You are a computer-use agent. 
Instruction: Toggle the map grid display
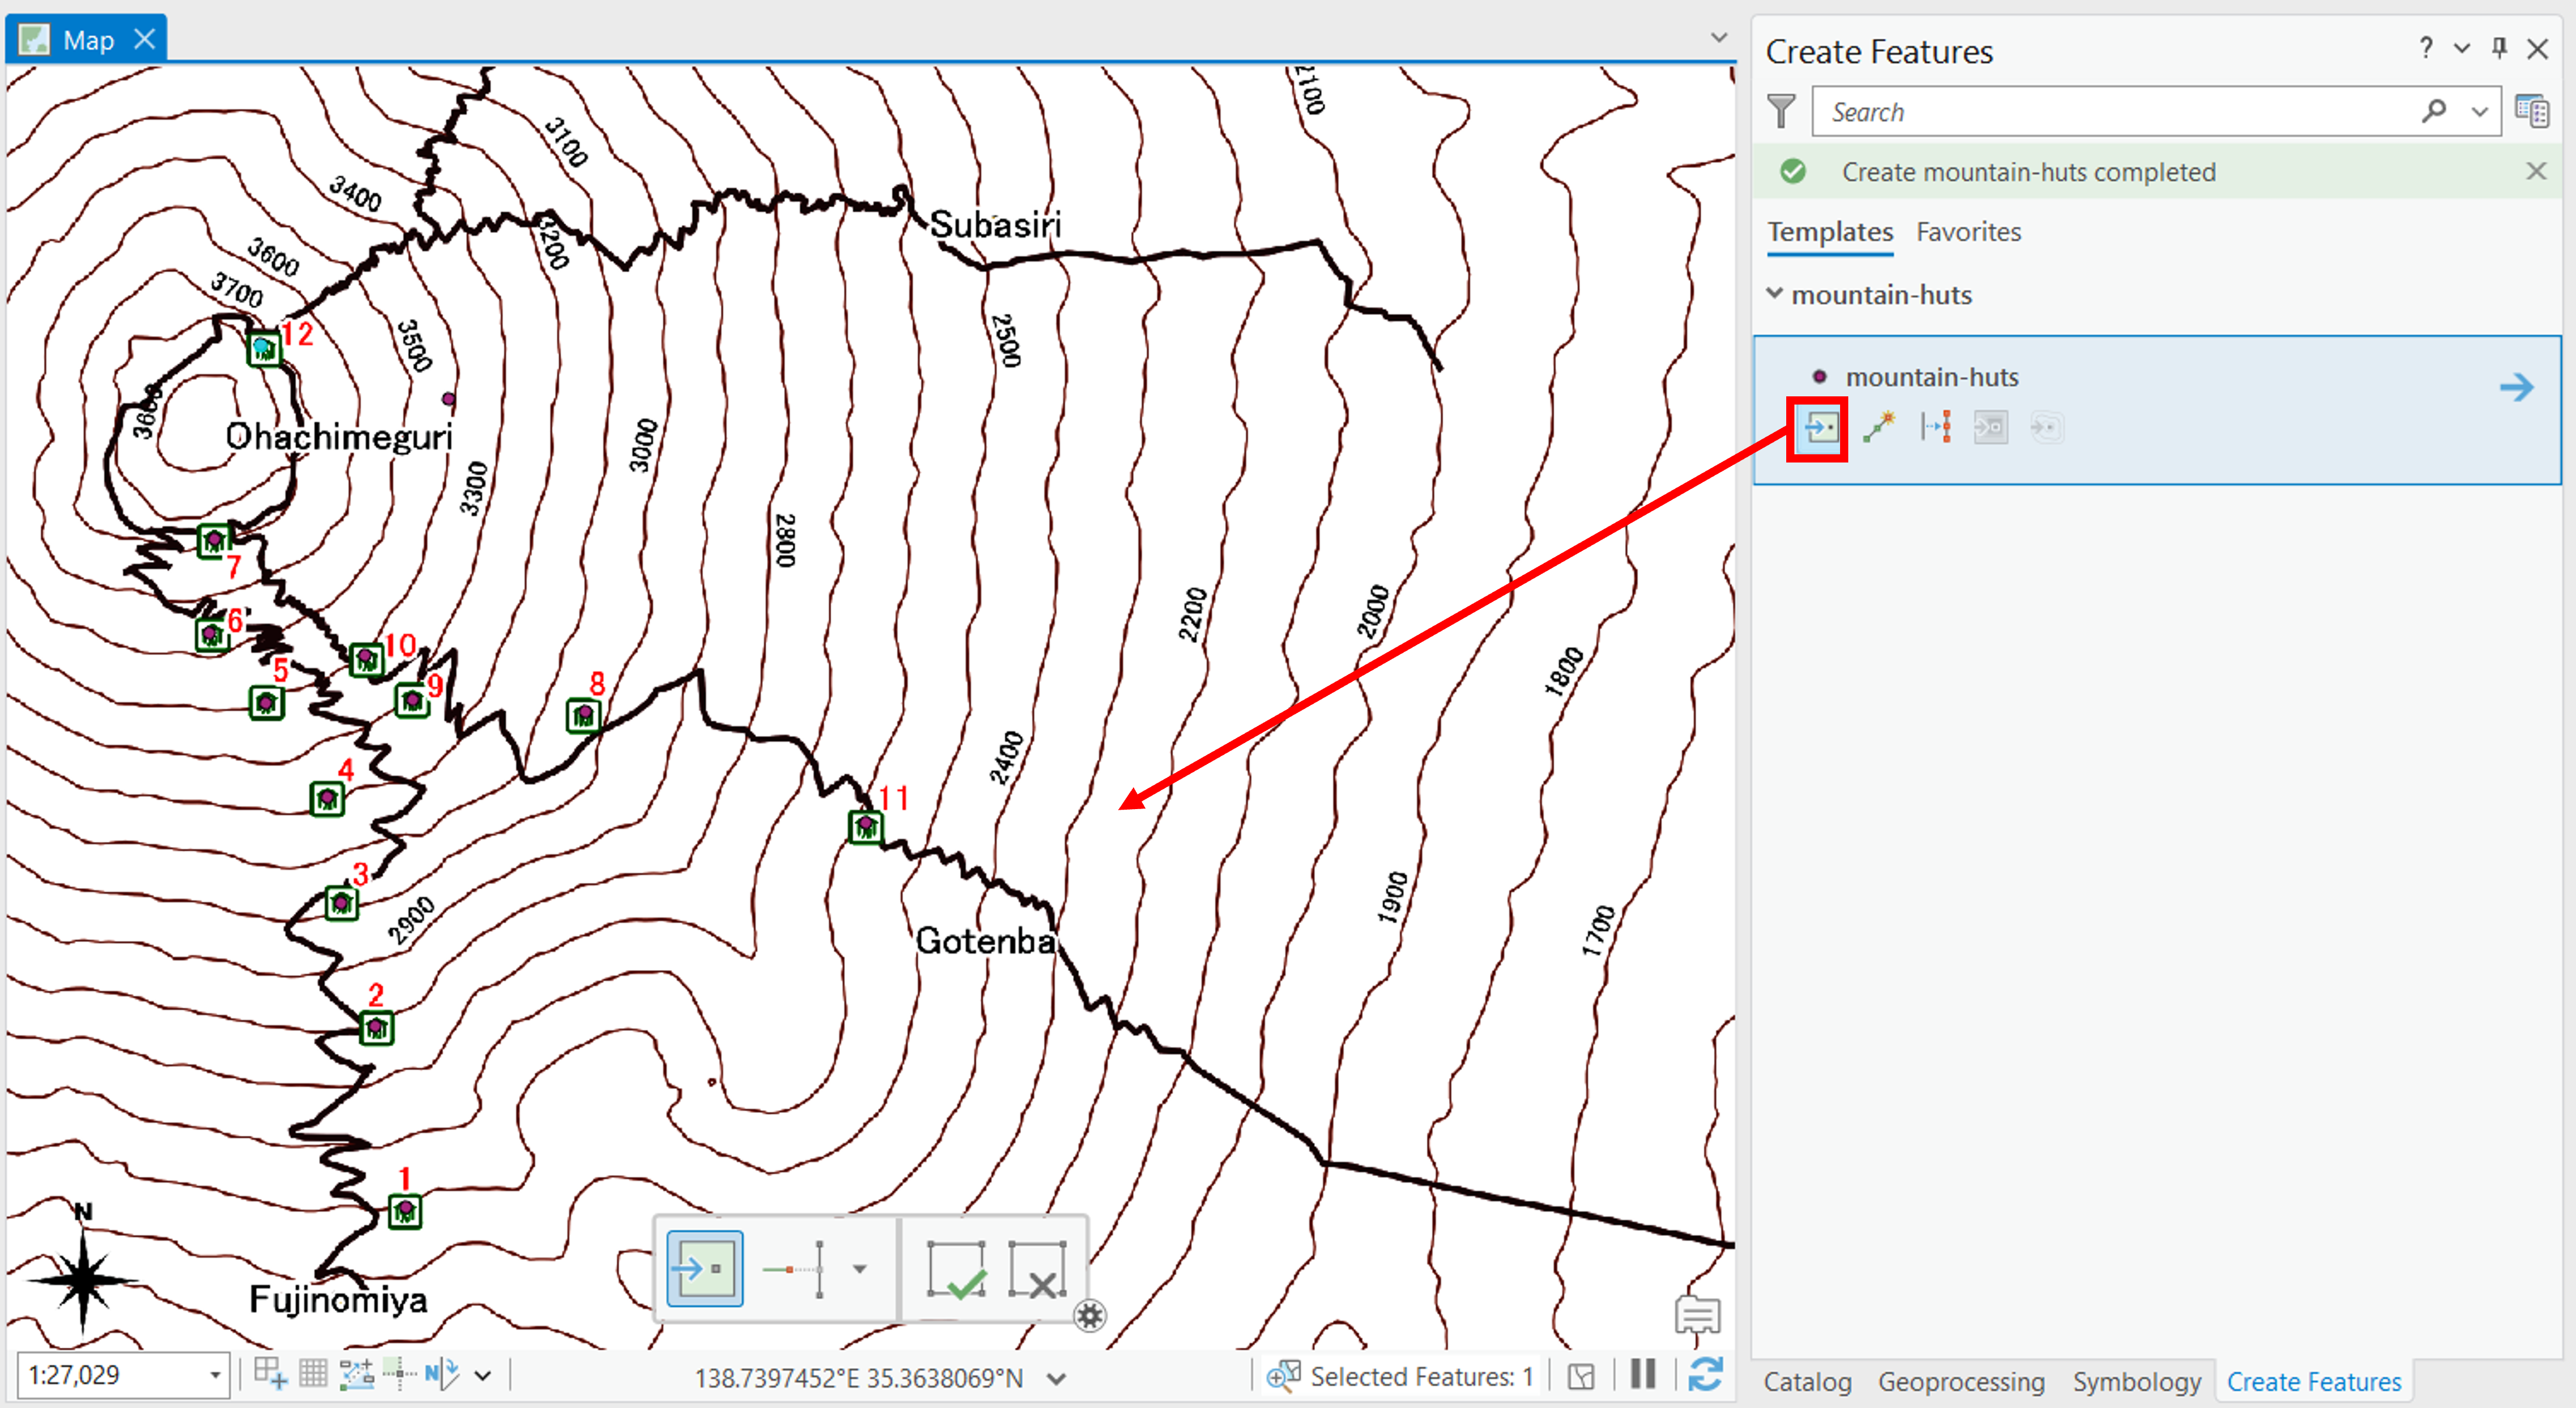(x=314, y=1373)
